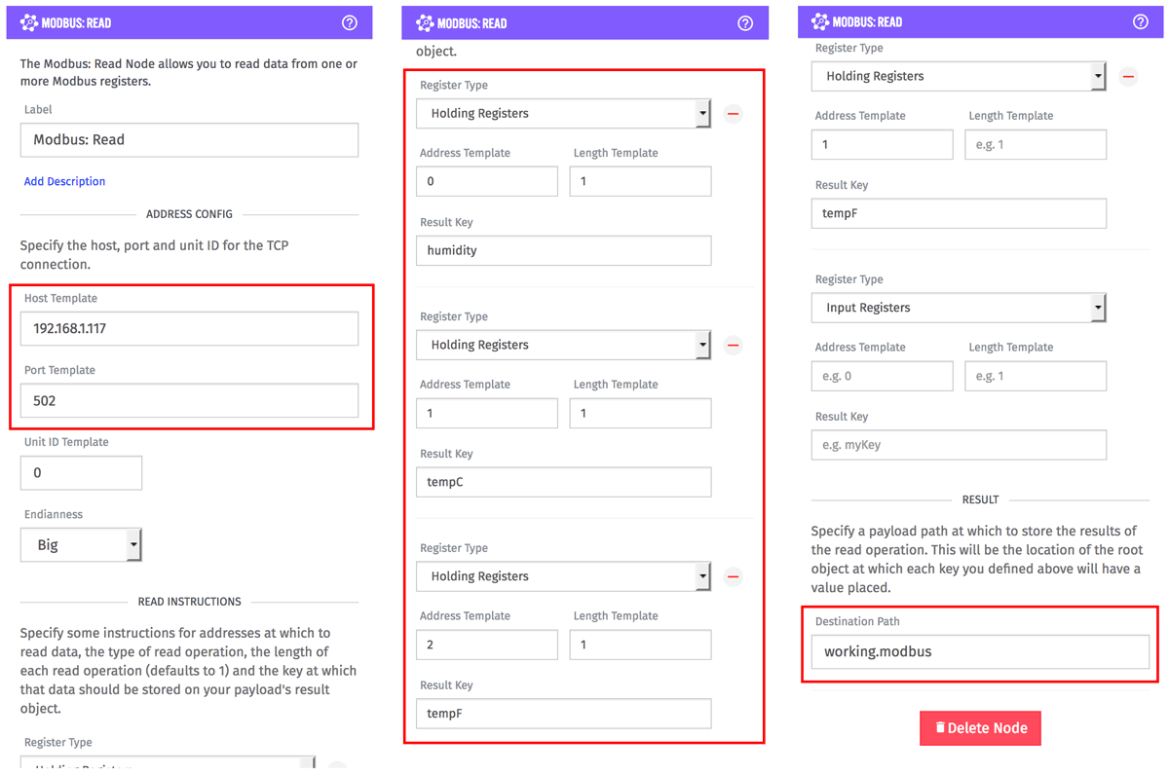Remove right panel Holding Registers instruction minus icon

coord(1128,76)
